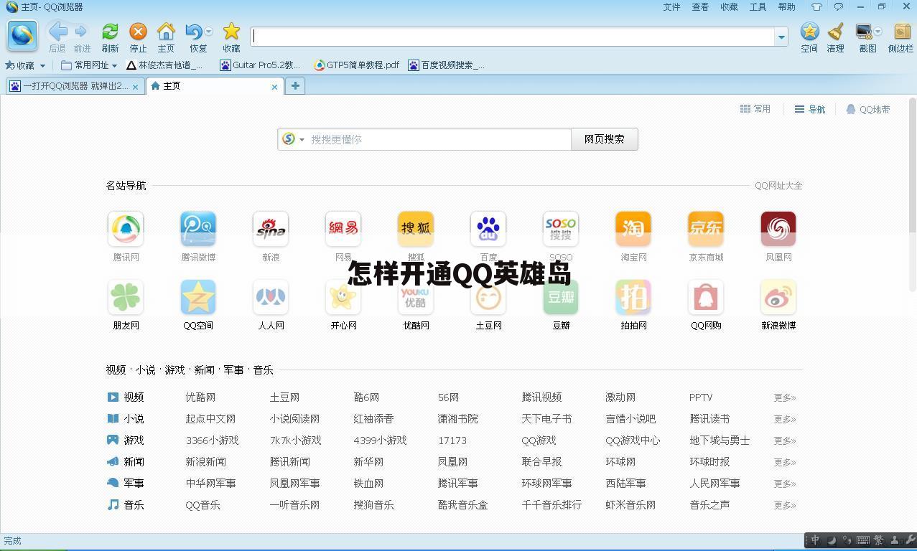Click the Forward (前进) arrow button
The width and height of the screenshot is (917, 551).
(81, 32)
